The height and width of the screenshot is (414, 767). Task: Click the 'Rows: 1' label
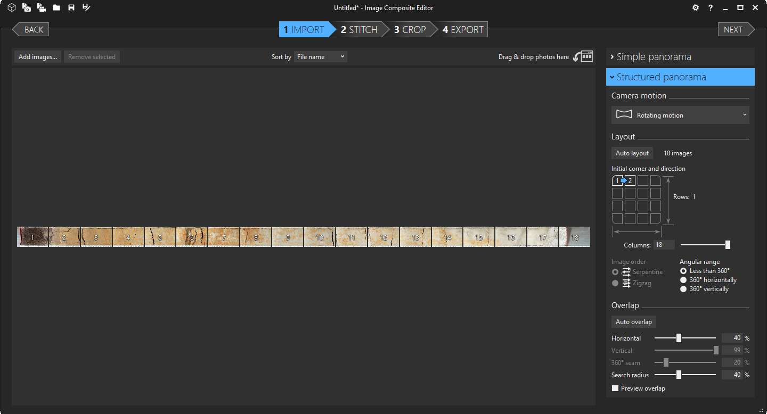(684, 197)
